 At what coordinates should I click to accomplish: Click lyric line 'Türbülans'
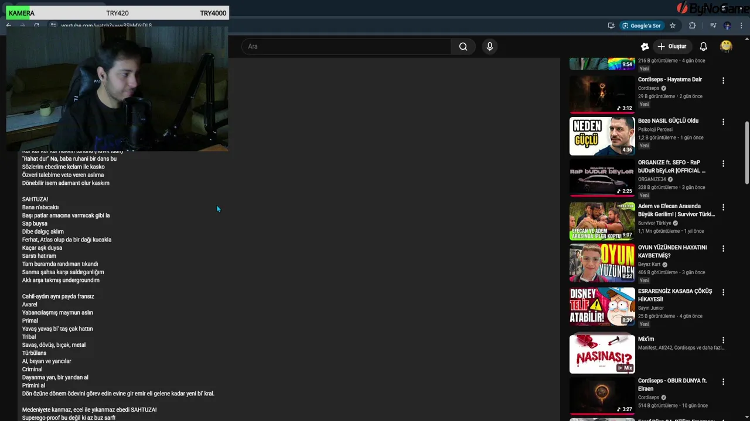(34, 353)
